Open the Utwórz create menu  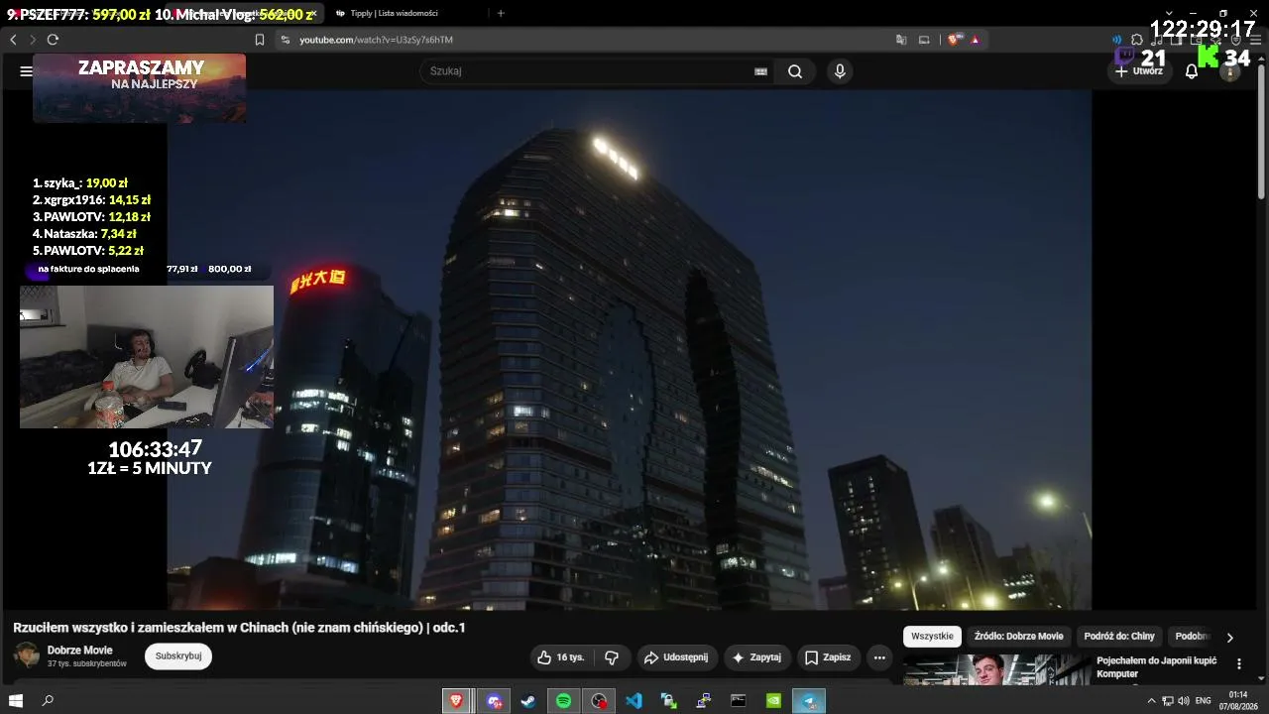1139,71
